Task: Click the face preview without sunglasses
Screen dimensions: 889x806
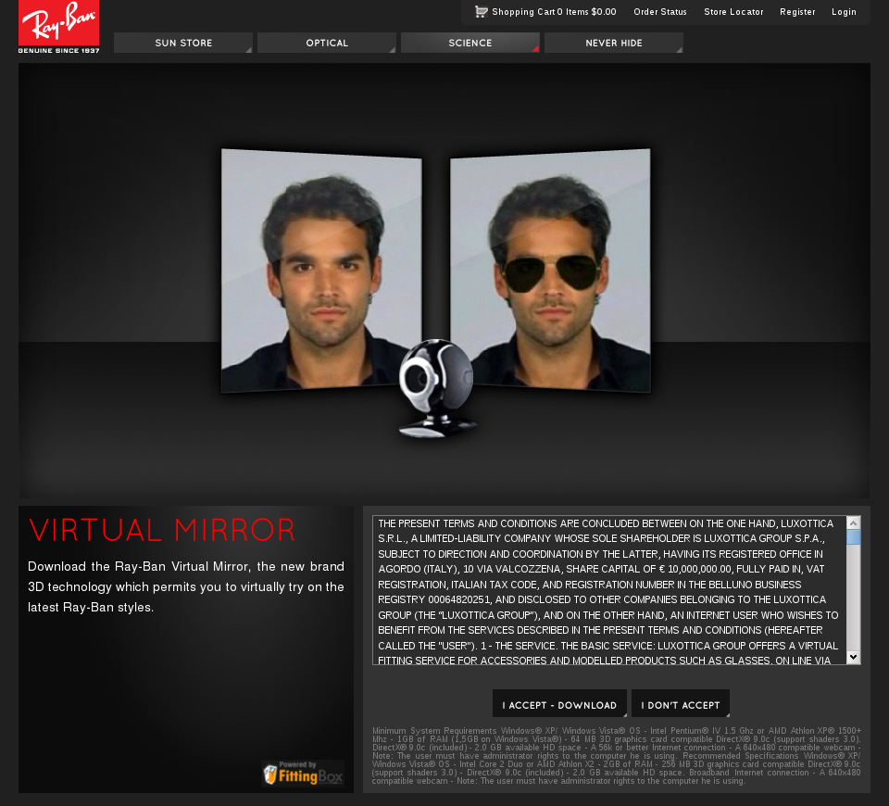Action: tap(319, 269)
